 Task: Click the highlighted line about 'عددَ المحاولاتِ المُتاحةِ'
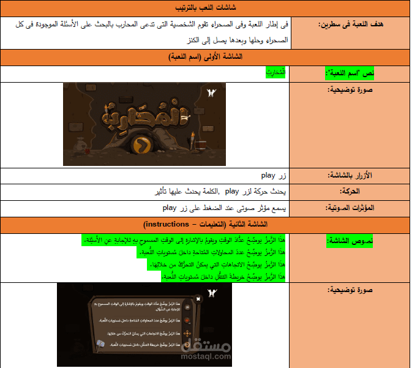point(211,252)
